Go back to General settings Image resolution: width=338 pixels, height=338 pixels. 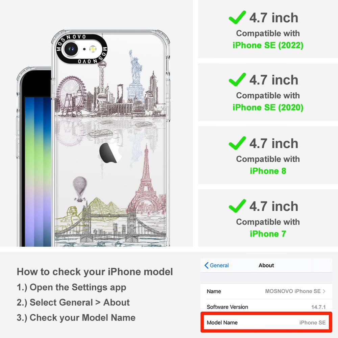click(x=217, y=265)
